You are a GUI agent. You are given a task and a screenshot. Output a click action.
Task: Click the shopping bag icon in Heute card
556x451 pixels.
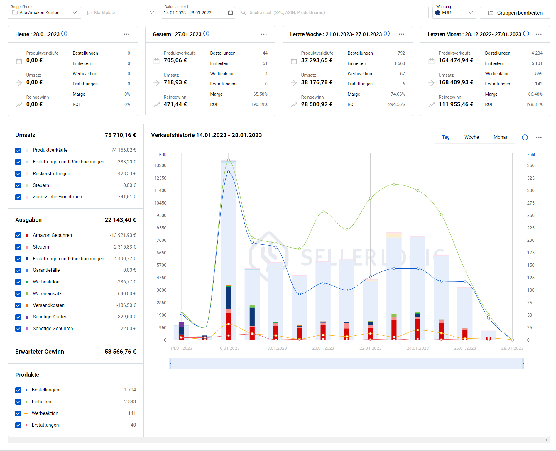[x=19, y=61]
